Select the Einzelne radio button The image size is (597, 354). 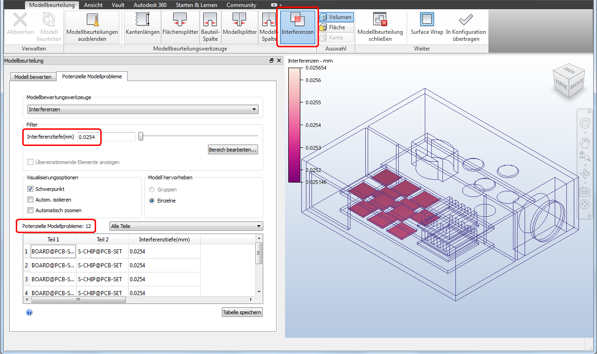pyautogui.click(x=151, y=201)
